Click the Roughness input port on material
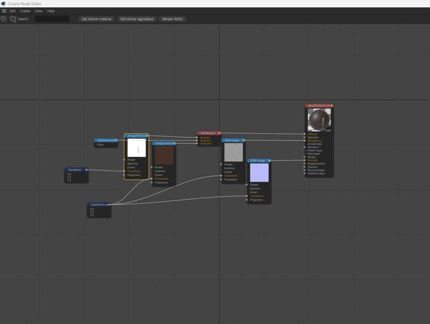The width and height of the screenshot is (430, 324). [305, 141]
